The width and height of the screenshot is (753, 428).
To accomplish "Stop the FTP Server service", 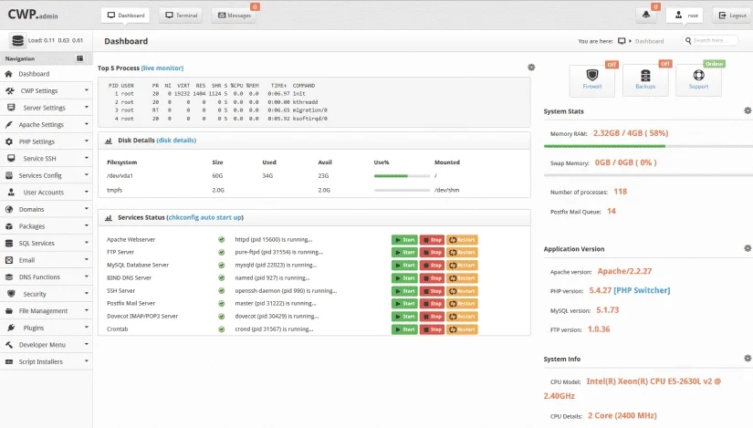I will [x=432, y=252].
